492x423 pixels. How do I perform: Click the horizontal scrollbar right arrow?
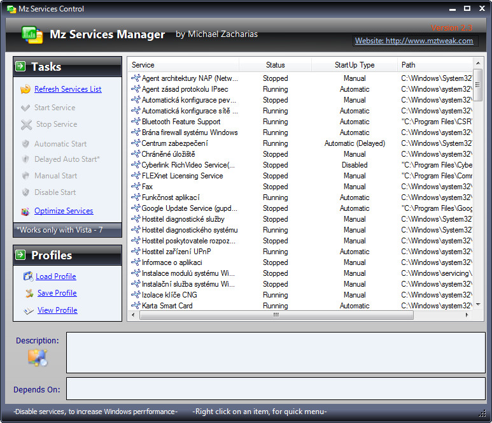click(x=467, y=315)
